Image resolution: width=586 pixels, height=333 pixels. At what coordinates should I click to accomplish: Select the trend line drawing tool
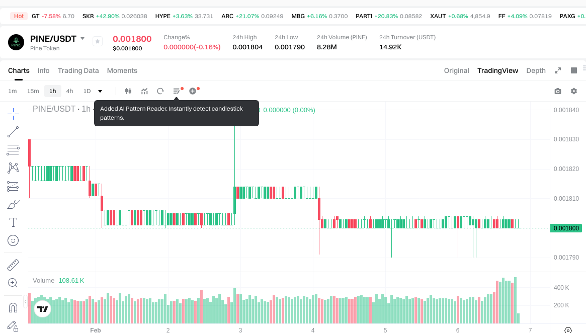14,132
